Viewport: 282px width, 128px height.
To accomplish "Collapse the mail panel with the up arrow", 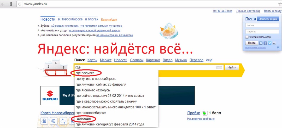I will tap(278, 48).
